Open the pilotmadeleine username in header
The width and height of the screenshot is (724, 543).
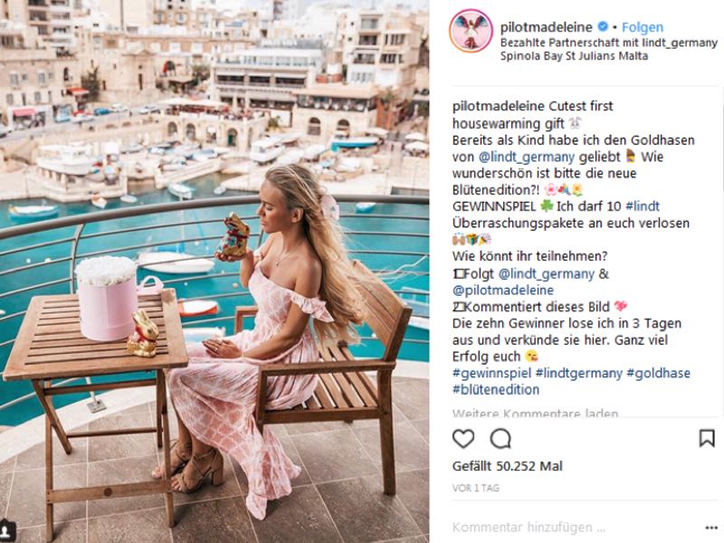click(547, 27)
